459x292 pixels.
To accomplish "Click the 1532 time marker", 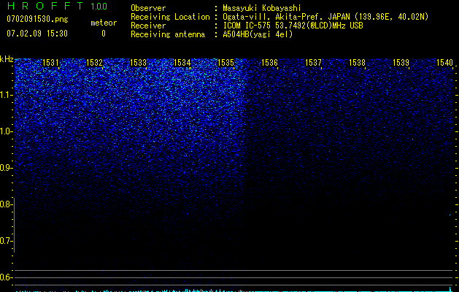I will pyautogui.click(x=95, y=63).
